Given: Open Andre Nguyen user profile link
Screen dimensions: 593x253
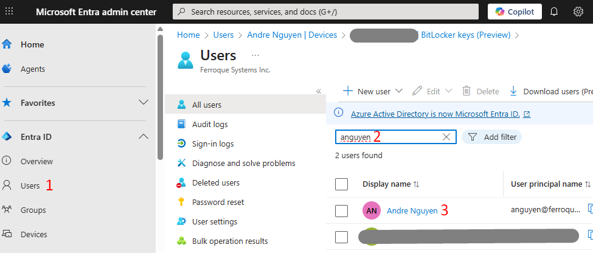Looking at the screenshot, I should [412, 210].
